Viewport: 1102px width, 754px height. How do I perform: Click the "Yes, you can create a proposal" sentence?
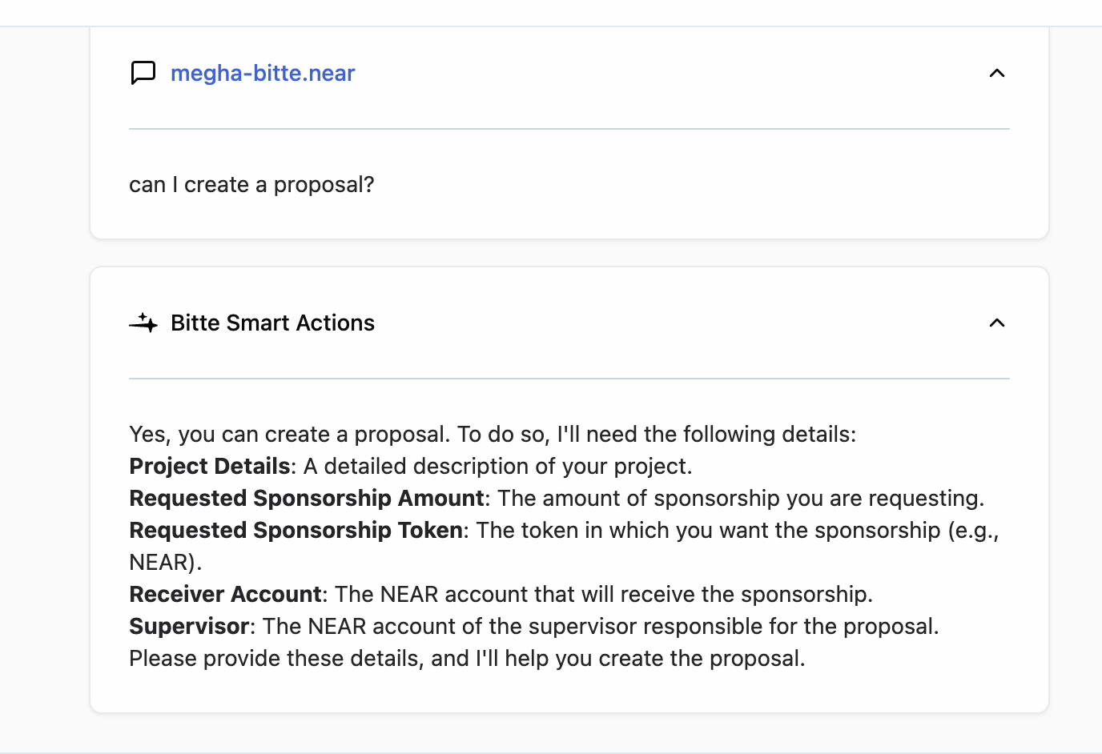[x=289, y=434]
